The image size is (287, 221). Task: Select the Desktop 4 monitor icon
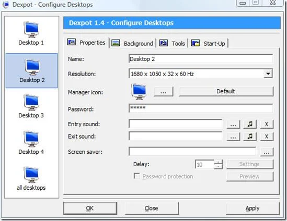31,139
